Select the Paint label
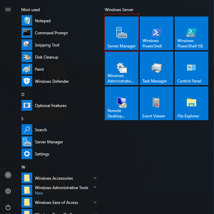 point(39,69)
